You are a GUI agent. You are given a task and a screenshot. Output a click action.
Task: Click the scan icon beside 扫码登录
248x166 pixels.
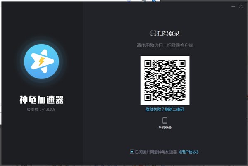153,33
